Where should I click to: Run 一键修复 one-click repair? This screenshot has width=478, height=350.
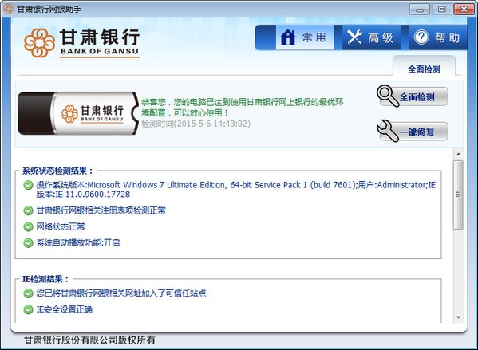413,132
